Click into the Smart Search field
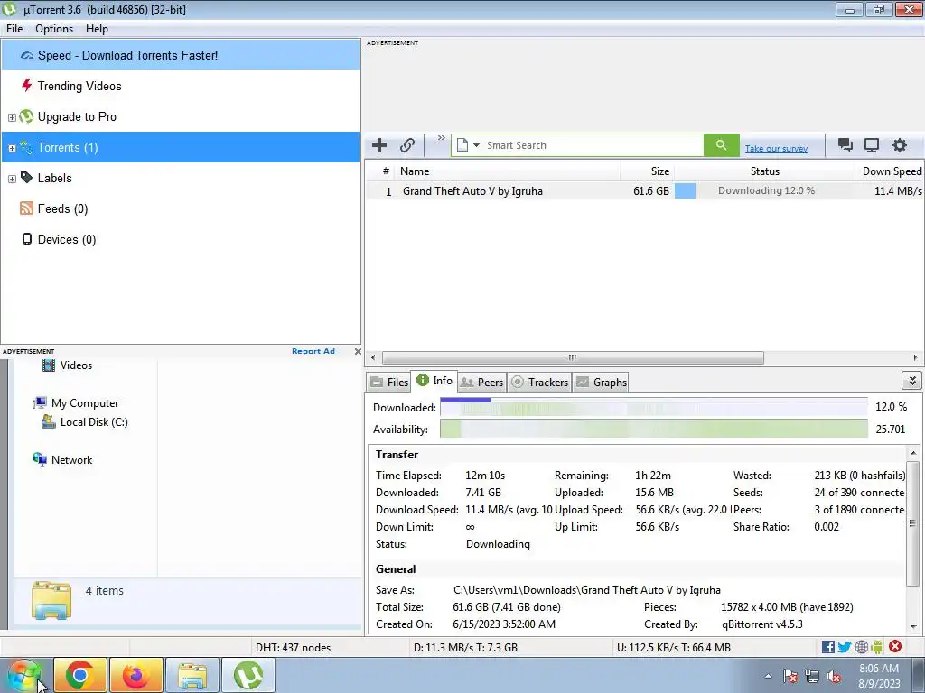Image resolution: width=925 pixels, height=693 pixels. pyautogui.click(x=593, y=145)
